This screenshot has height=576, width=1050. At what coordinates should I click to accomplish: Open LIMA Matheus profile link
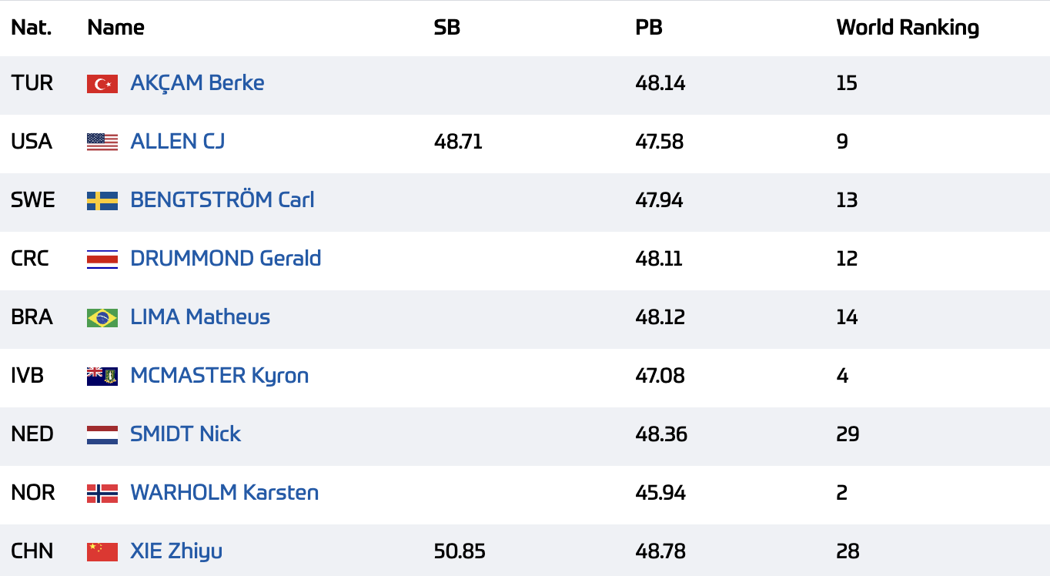coord(200,317)
